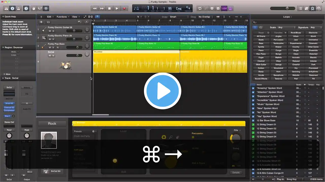Collapse the Quick Help disclosure triangle
This screenshot has height=182, width=325.
pos(3,17)
